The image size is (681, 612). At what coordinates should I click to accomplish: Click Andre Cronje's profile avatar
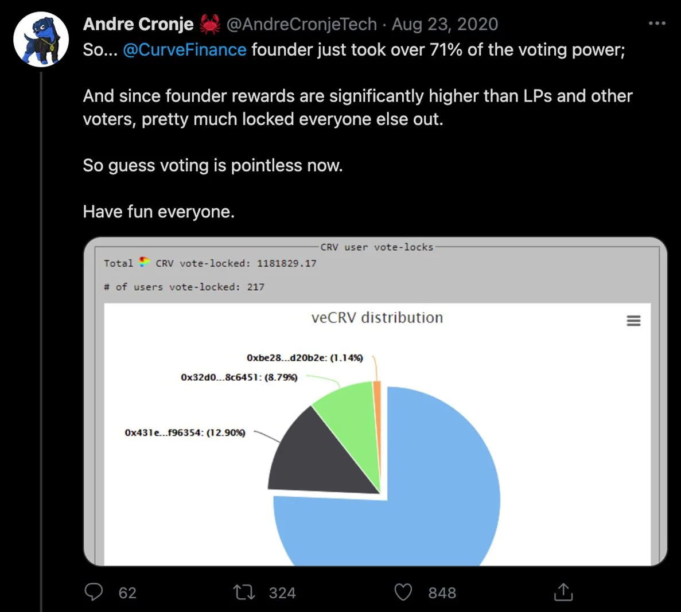[x=41, y=40]
